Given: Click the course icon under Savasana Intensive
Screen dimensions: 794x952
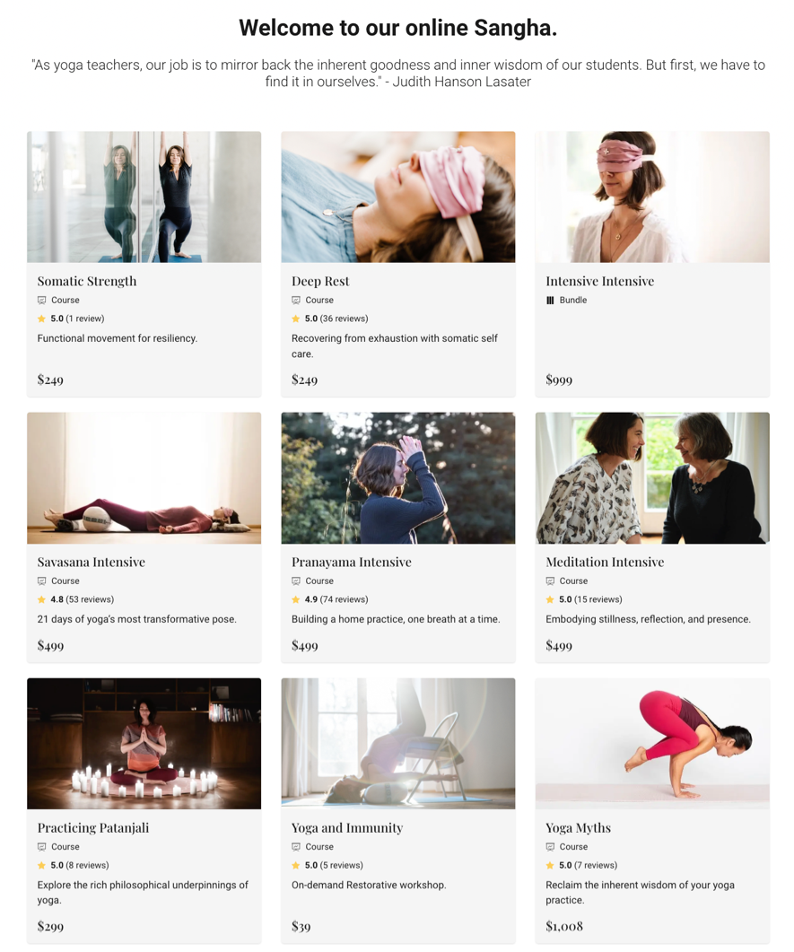Looking at the screenshot, I should click(x=42, y=581).
